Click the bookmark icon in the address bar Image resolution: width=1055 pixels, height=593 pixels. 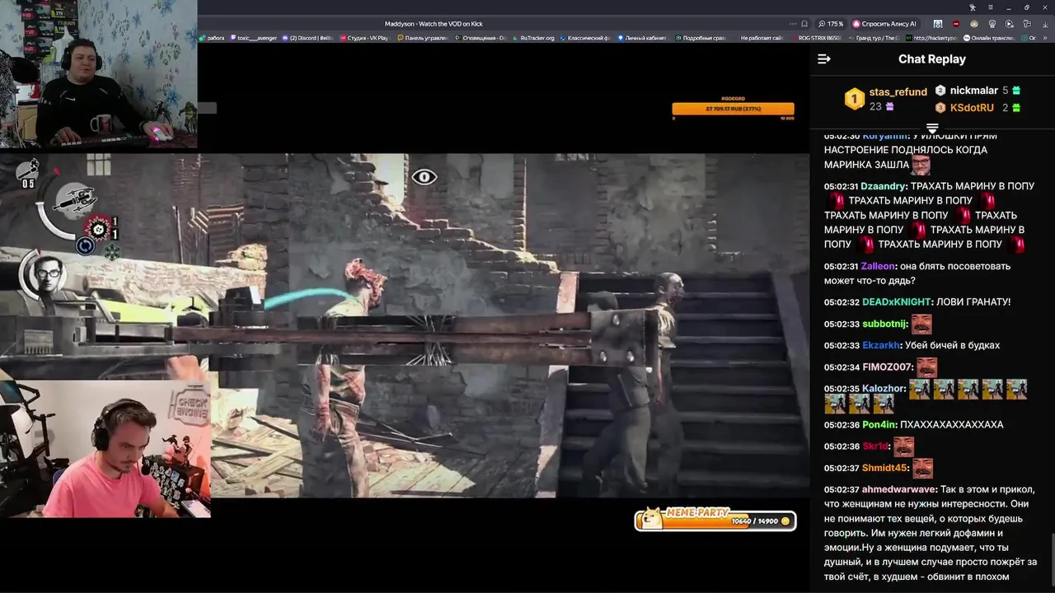pos(804,24)
